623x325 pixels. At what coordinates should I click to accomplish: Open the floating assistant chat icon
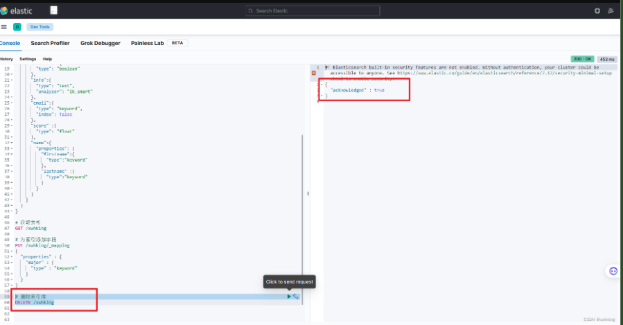(613, 271)
